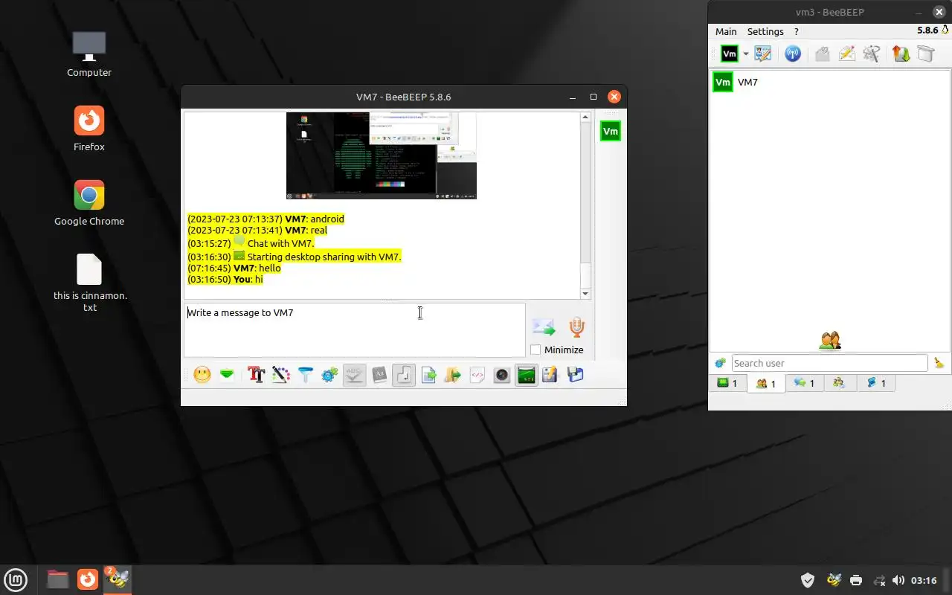The width and height of the screenshot is (952, 595).
Task: Click the send message arrow button
Action: click(x=544, y=327)
